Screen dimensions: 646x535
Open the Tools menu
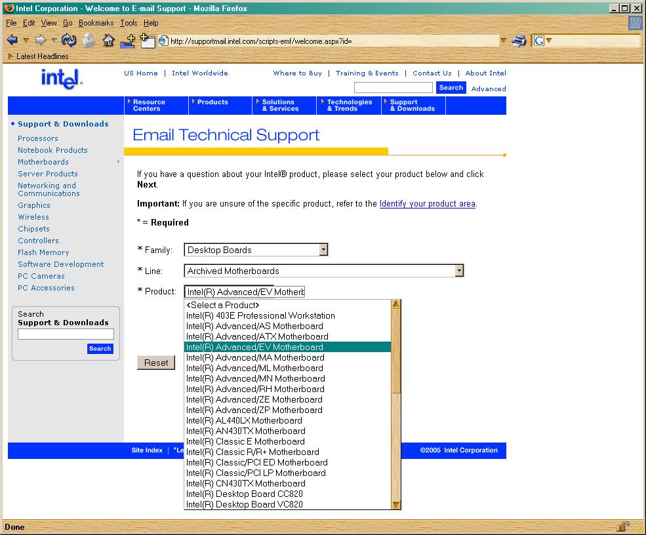(129, 23)
